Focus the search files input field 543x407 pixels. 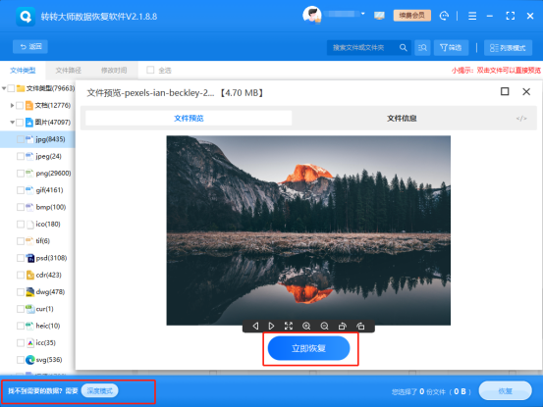click(x=363, y=48)
